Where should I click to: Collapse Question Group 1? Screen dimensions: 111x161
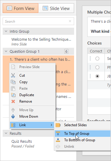[x=6, y=51]
